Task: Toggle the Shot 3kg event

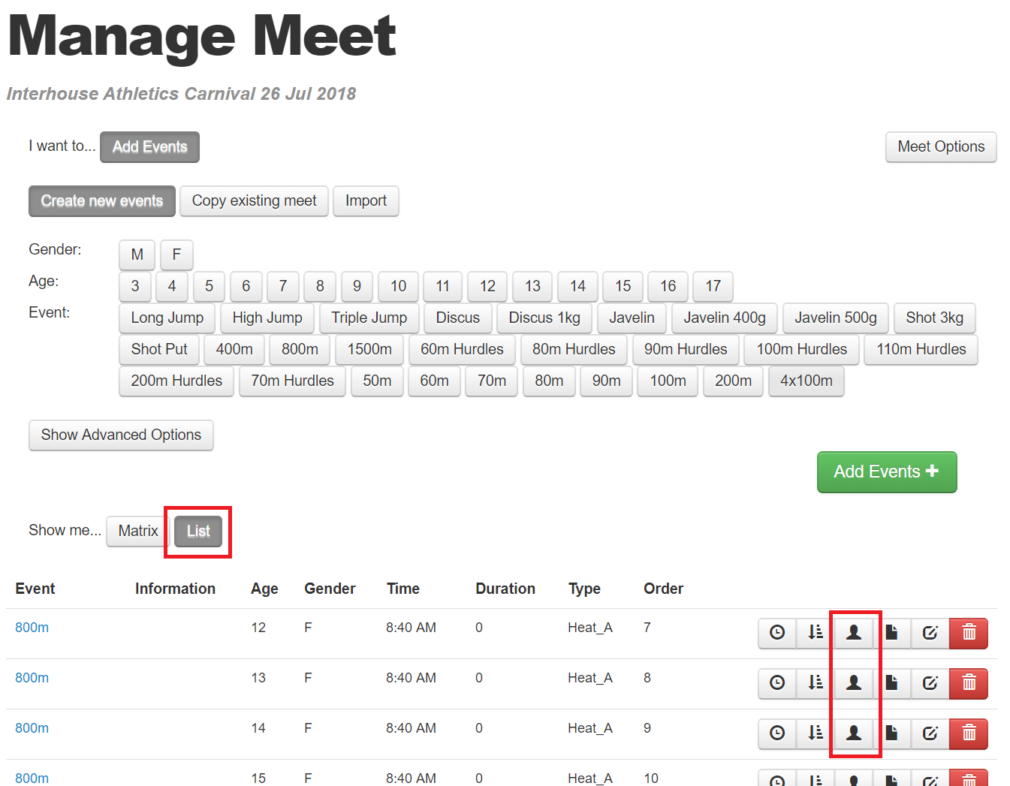Action: click(x=934, y=318)
